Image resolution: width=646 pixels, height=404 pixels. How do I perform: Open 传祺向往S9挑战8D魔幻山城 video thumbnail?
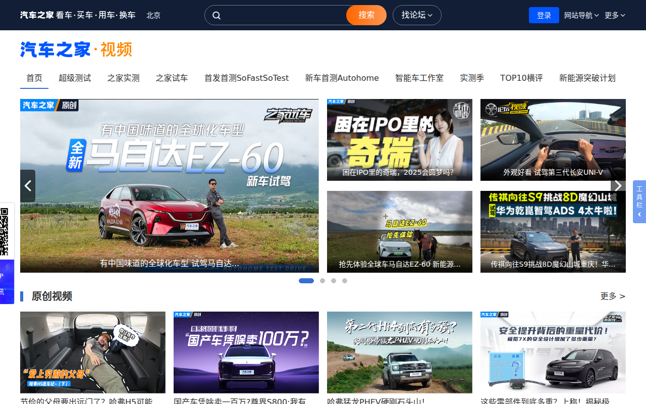(553, 232)
